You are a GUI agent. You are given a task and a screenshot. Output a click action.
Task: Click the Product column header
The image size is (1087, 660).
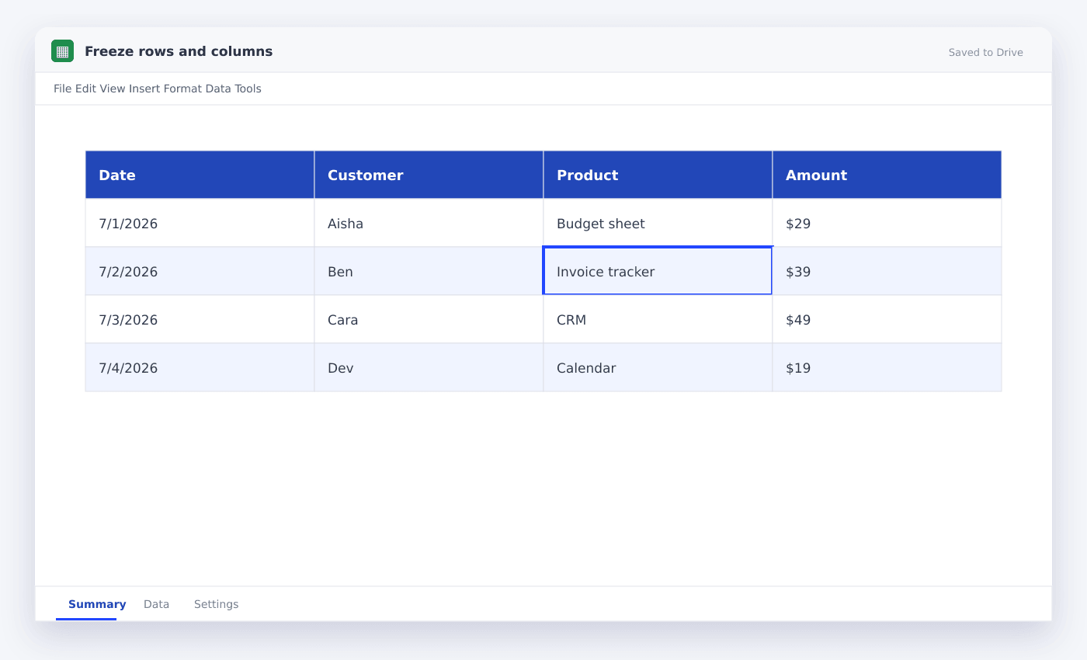[x=658, y=175]
